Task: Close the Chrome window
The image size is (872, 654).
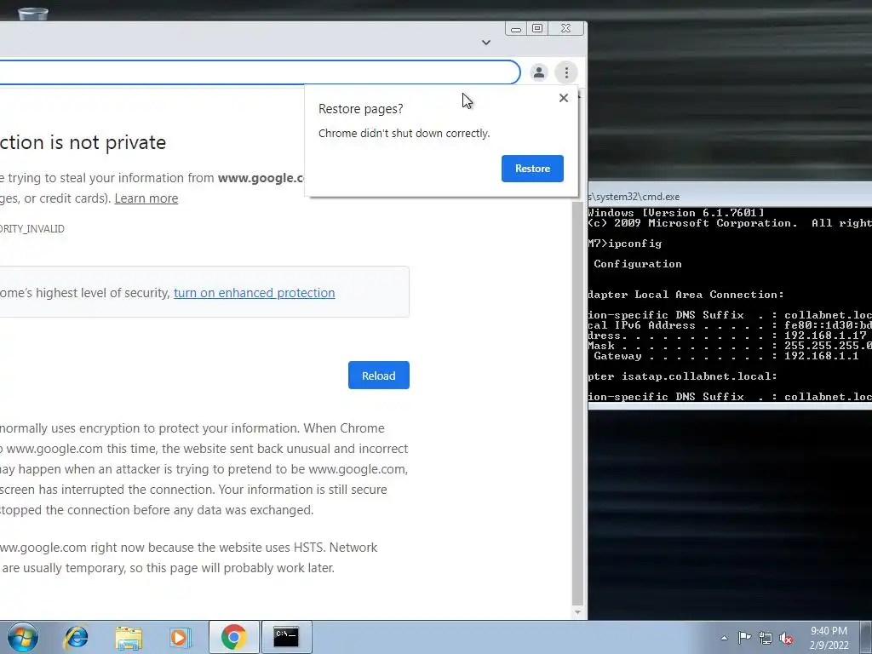Action: 566,28
